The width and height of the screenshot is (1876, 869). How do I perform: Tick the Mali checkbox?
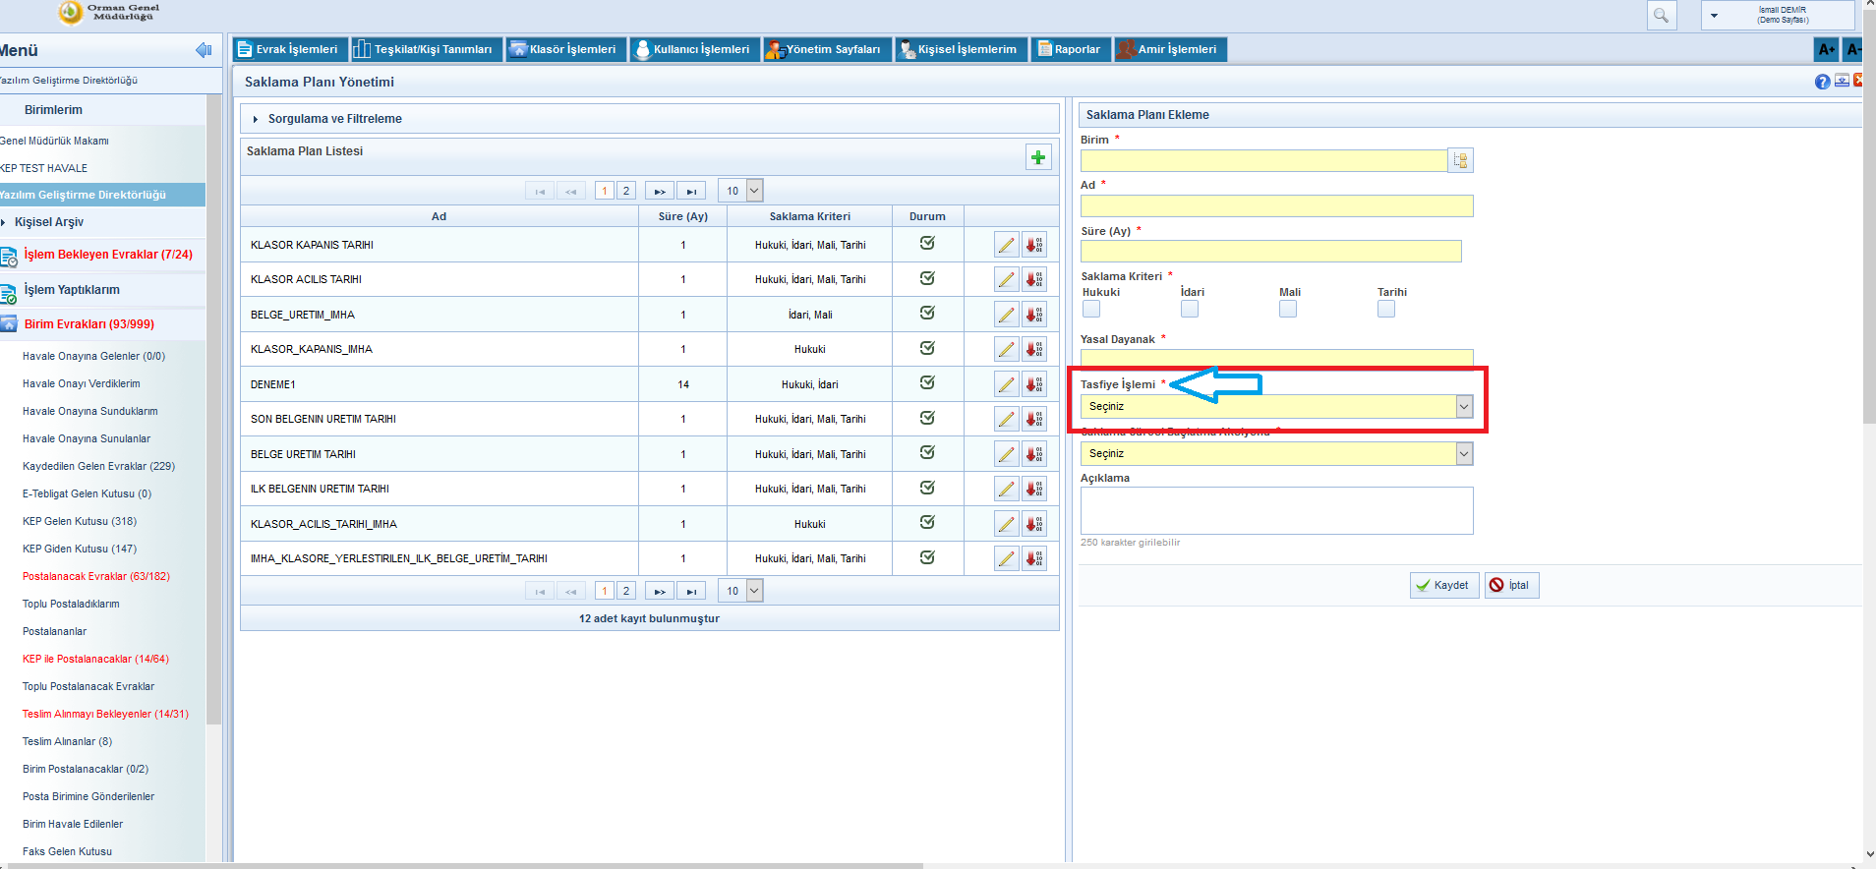(1287, 309)
